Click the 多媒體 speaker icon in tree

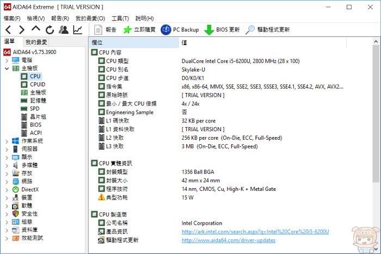[x=16, y=165]
